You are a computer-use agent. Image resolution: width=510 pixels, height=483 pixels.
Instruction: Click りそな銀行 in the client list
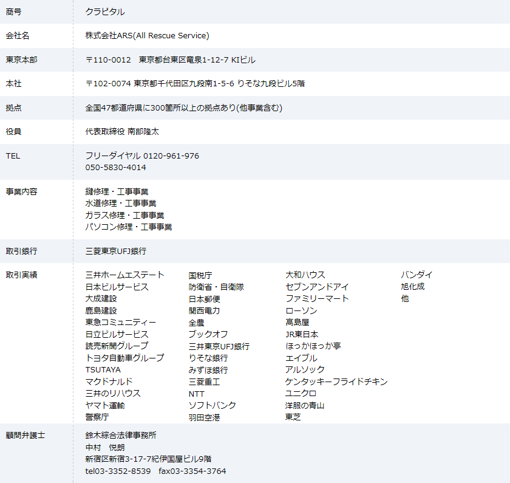(x=208, y=358)
